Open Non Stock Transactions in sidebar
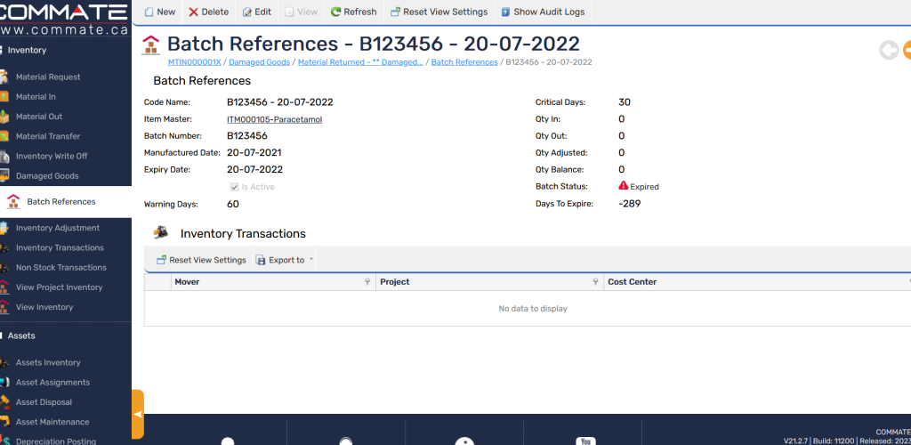 [61, 267]
